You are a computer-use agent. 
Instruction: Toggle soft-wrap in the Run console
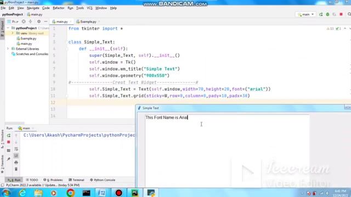coord(16,149)
